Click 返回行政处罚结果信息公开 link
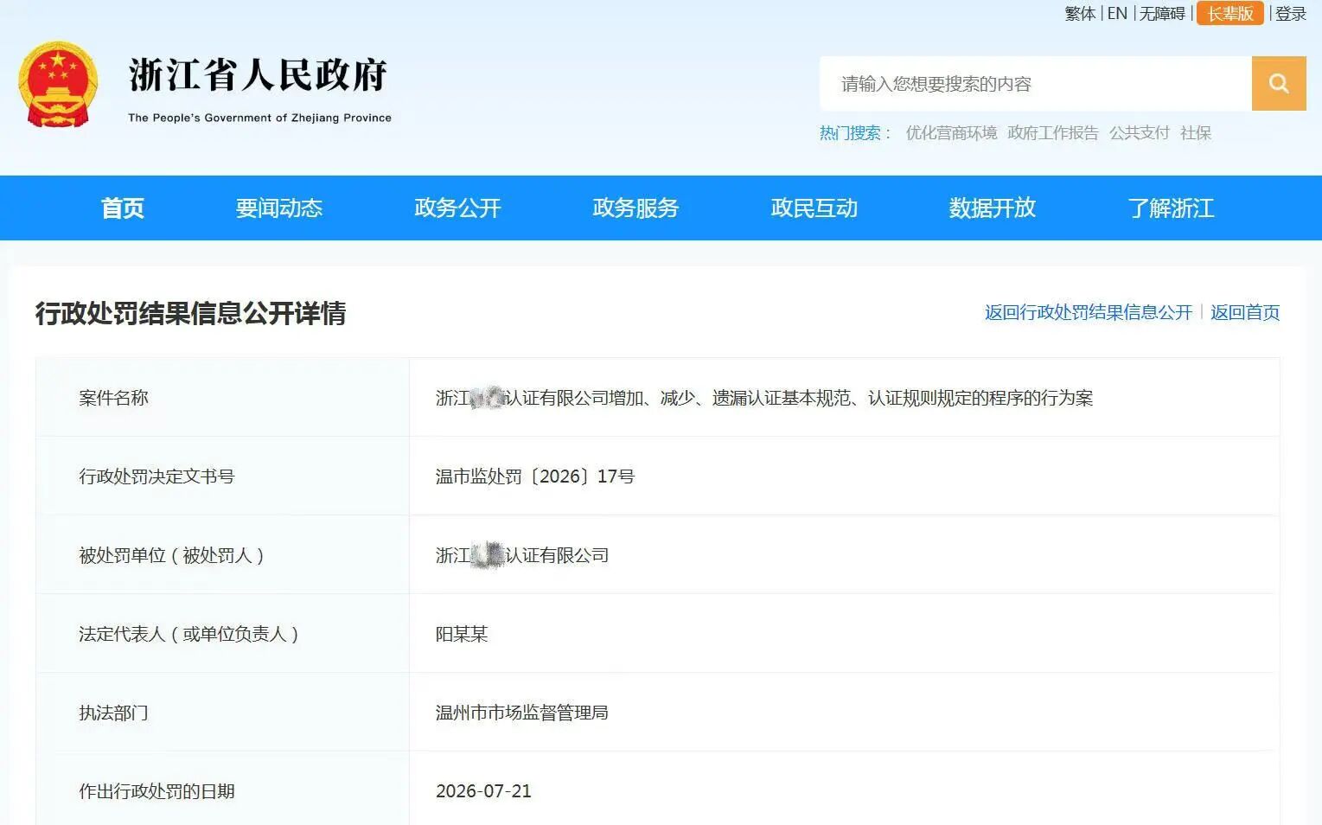This screenshot has width=1322, height=825. (x=1089, y=313)
